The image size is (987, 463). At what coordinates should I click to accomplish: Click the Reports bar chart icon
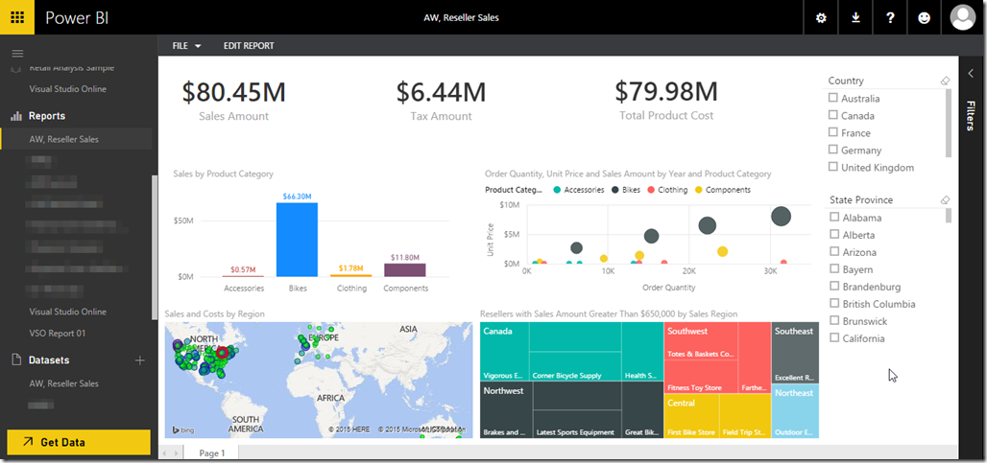pos(15,116)
